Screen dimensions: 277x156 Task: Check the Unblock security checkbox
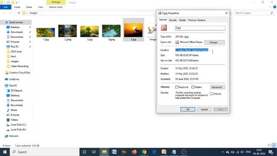pyautogui.click(x=211, y=94)
